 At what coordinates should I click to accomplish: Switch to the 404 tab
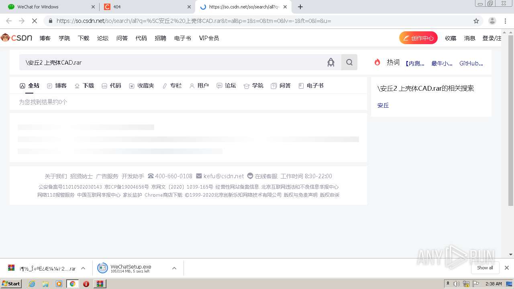[x=147, y=7]
